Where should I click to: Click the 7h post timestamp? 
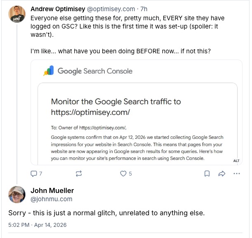144,9
